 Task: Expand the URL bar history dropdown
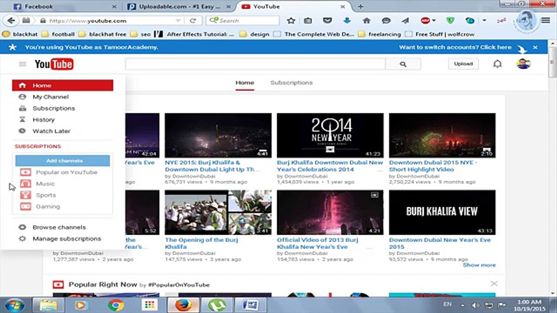click(178, 21)
